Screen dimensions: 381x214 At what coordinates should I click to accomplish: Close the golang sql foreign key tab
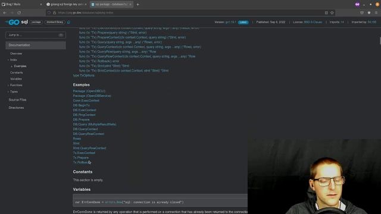pos(86,4)
